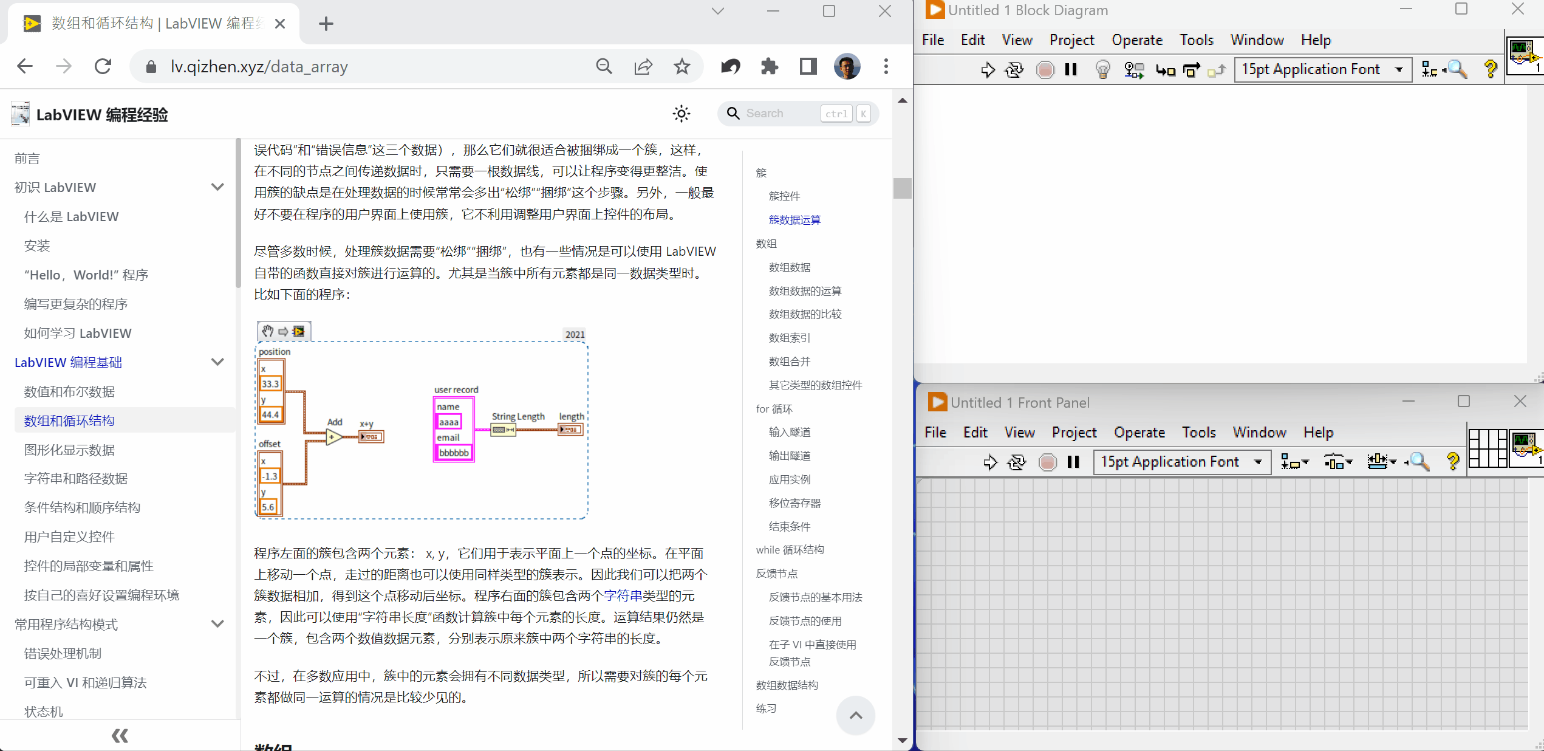This screenshot has height=751, width=1544.
Task: Click Retain Wire Values icon
Action: pos(1133,70)
